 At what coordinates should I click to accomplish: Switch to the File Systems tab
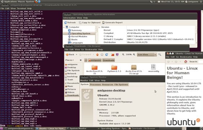click(121, 85)
